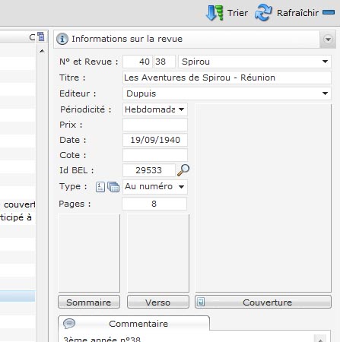
Task: Click the small image icon in Couverture button
Action: click(201, 302)
